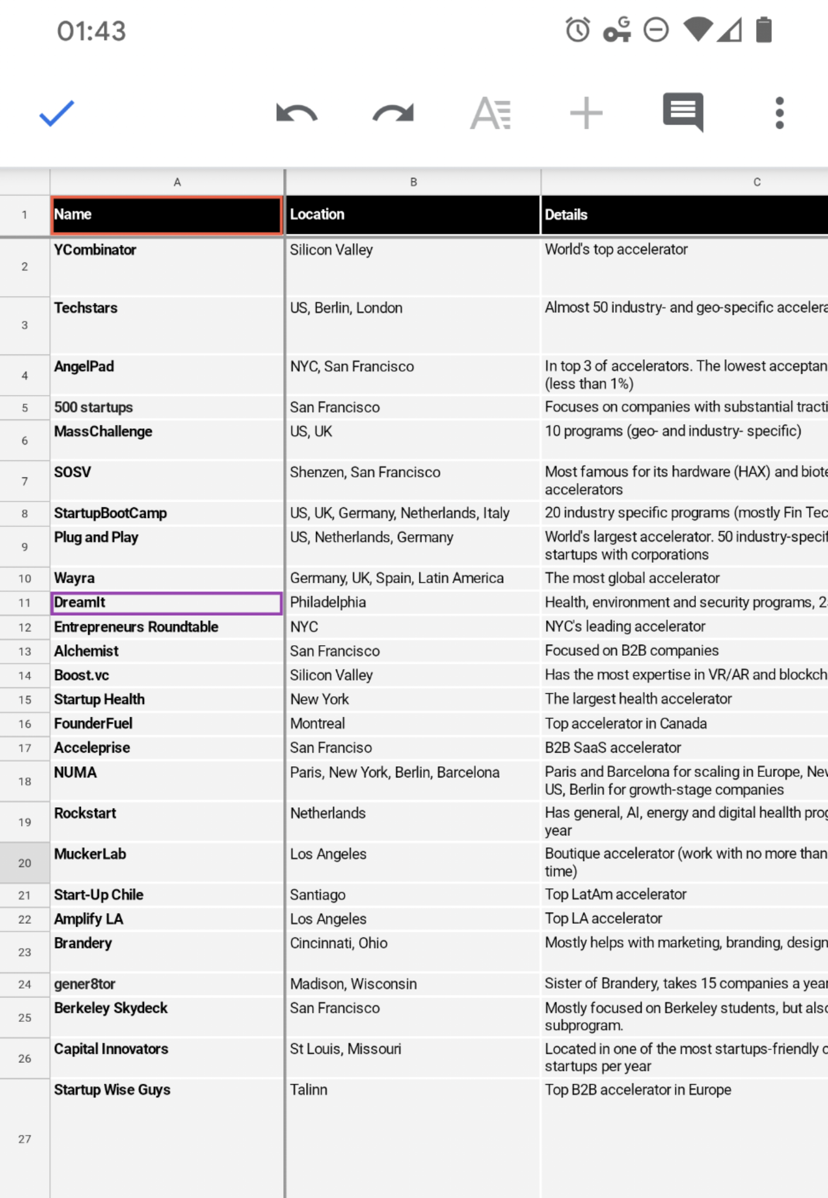This screenshot has height=1198, width=828.
Task: Tap the alarm icon in status bar
Action: 578,30
